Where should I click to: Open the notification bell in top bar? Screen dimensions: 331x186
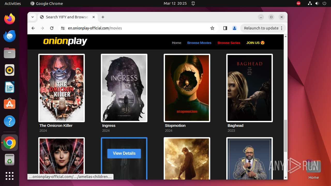193,3
